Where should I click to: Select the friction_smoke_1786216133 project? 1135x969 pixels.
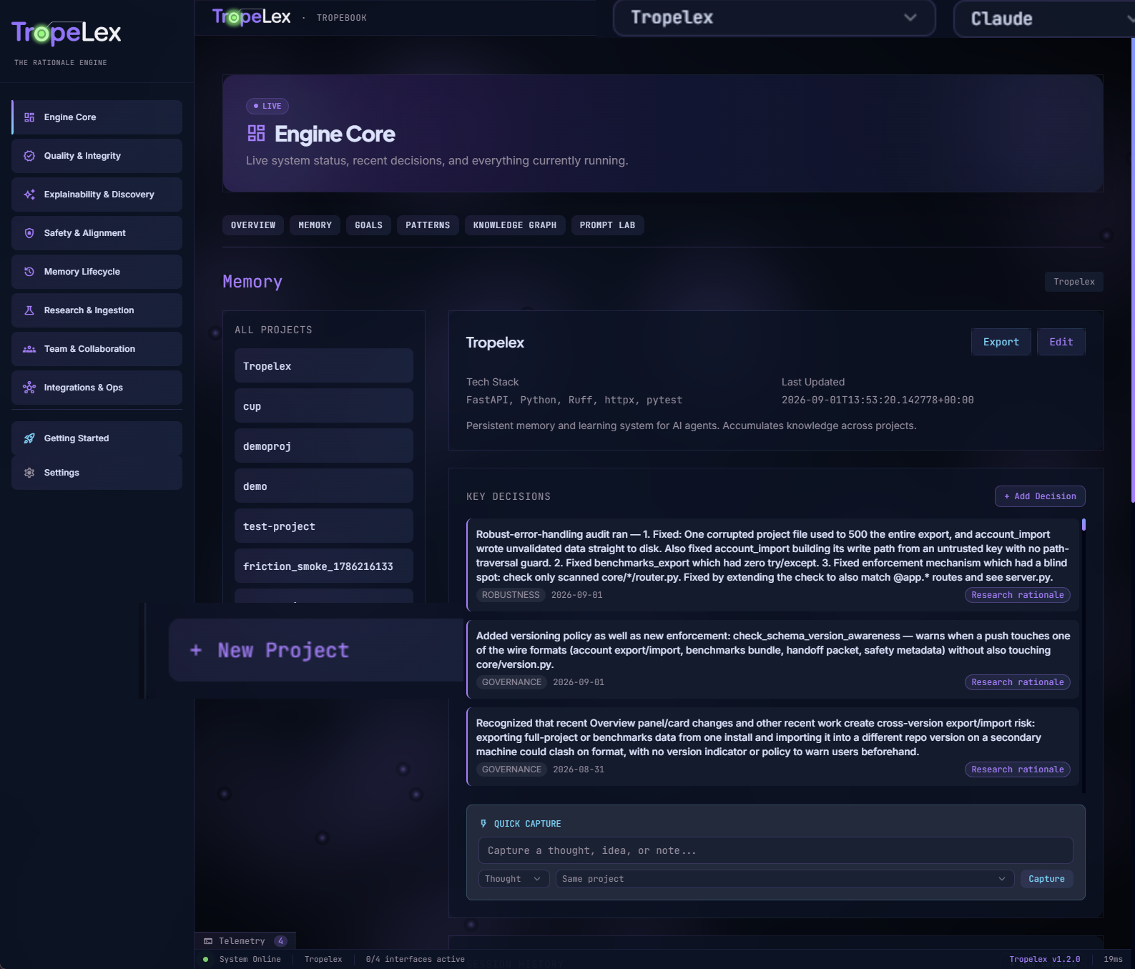click(324, 566)
